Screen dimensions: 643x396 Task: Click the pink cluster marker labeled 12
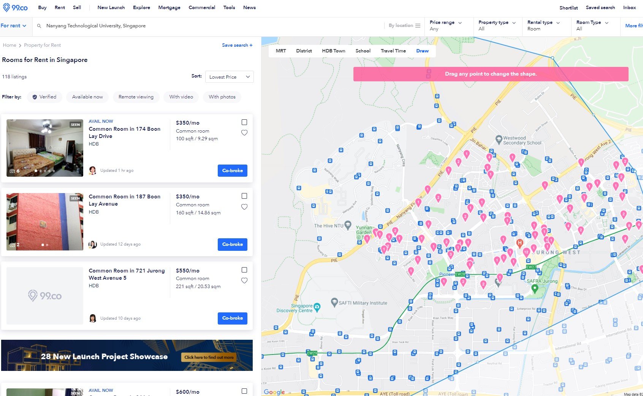pyautogui.click(x=526, y=252)
